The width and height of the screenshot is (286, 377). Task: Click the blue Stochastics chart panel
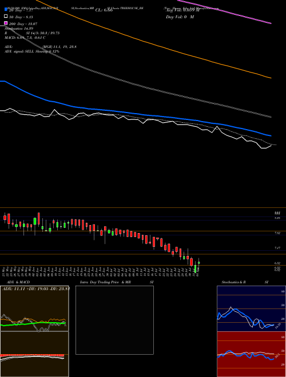[251, 308]
